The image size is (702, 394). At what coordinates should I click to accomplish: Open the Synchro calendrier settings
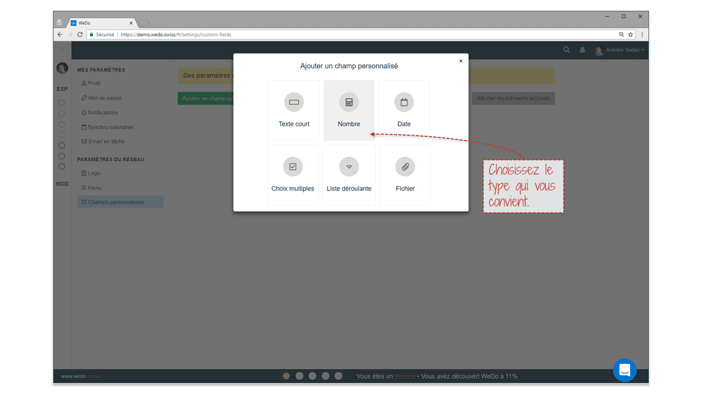point(107,127)
